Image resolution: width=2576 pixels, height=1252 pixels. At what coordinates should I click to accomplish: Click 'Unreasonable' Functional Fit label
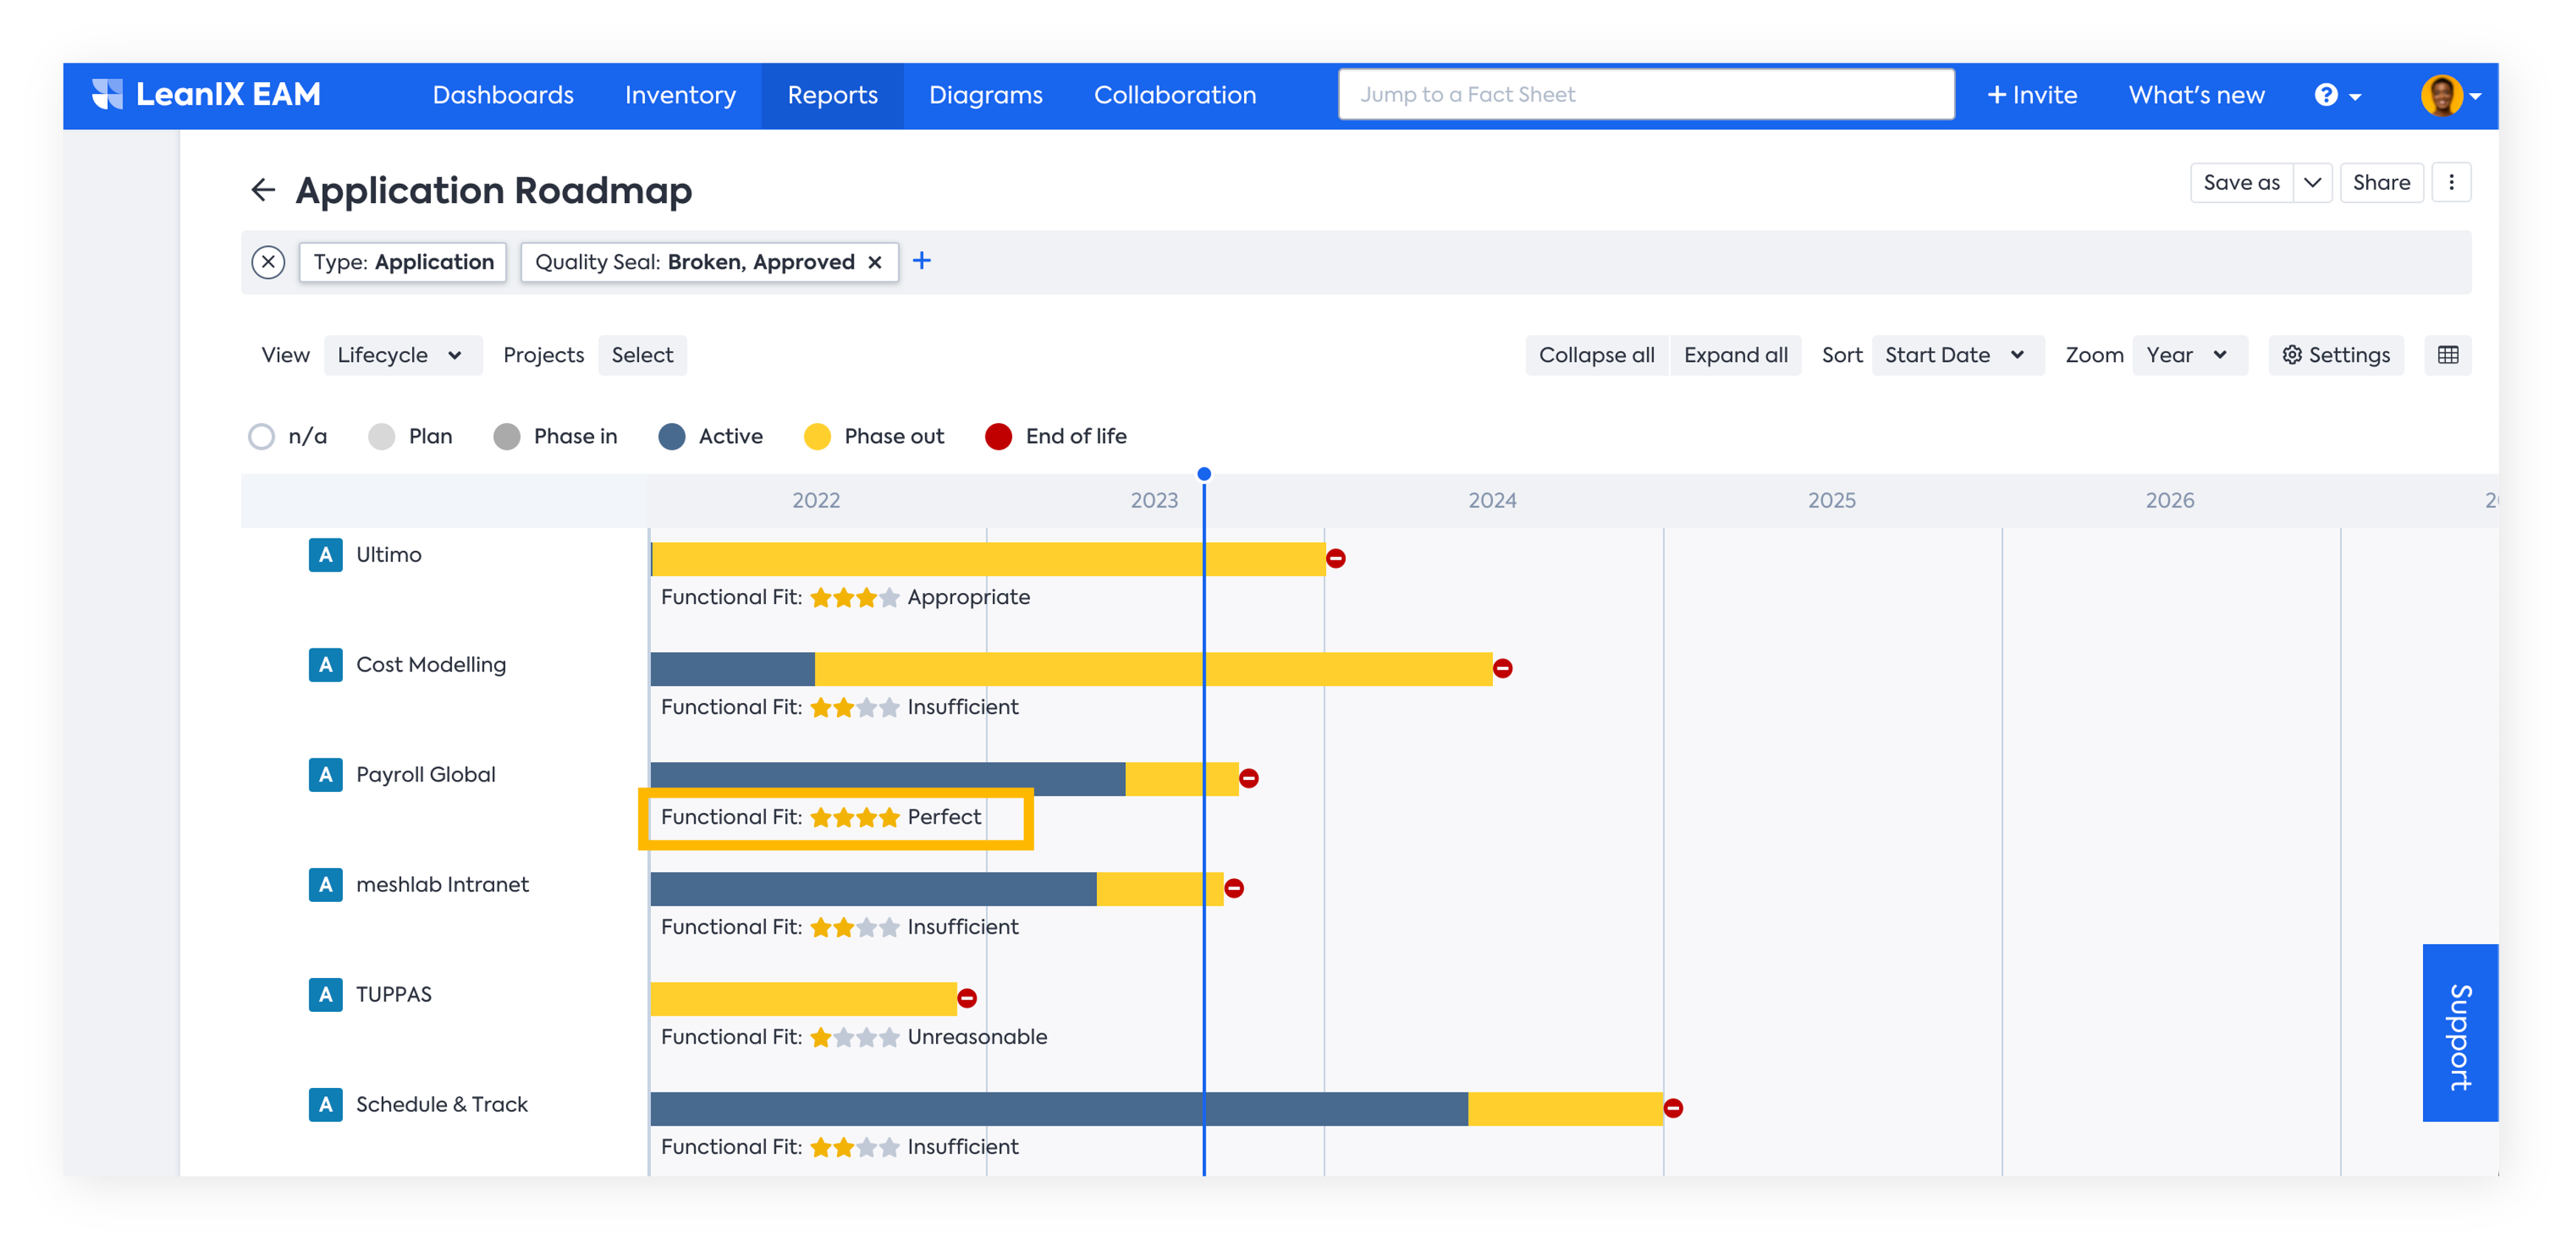click(x=977, y=1037)
